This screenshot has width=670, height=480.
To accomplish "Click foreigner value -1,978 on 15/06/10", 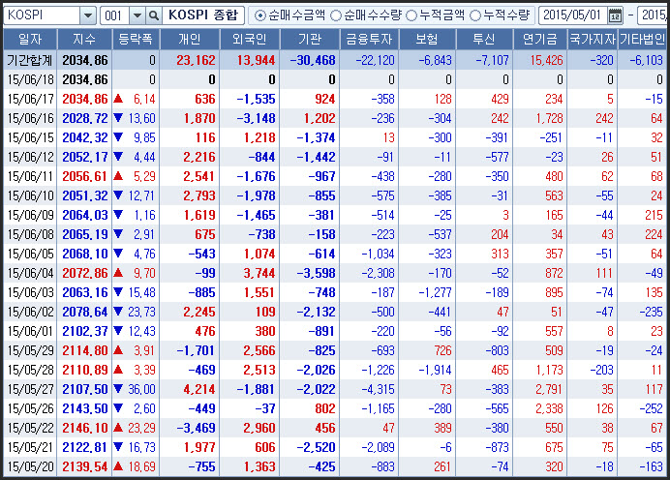I will pyautogui.click(x=256, y=196).
